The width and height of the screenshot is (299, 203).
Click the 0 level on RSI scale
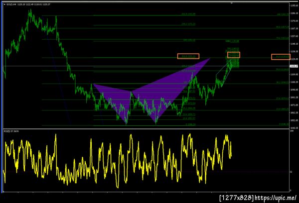tap(291, 190)
